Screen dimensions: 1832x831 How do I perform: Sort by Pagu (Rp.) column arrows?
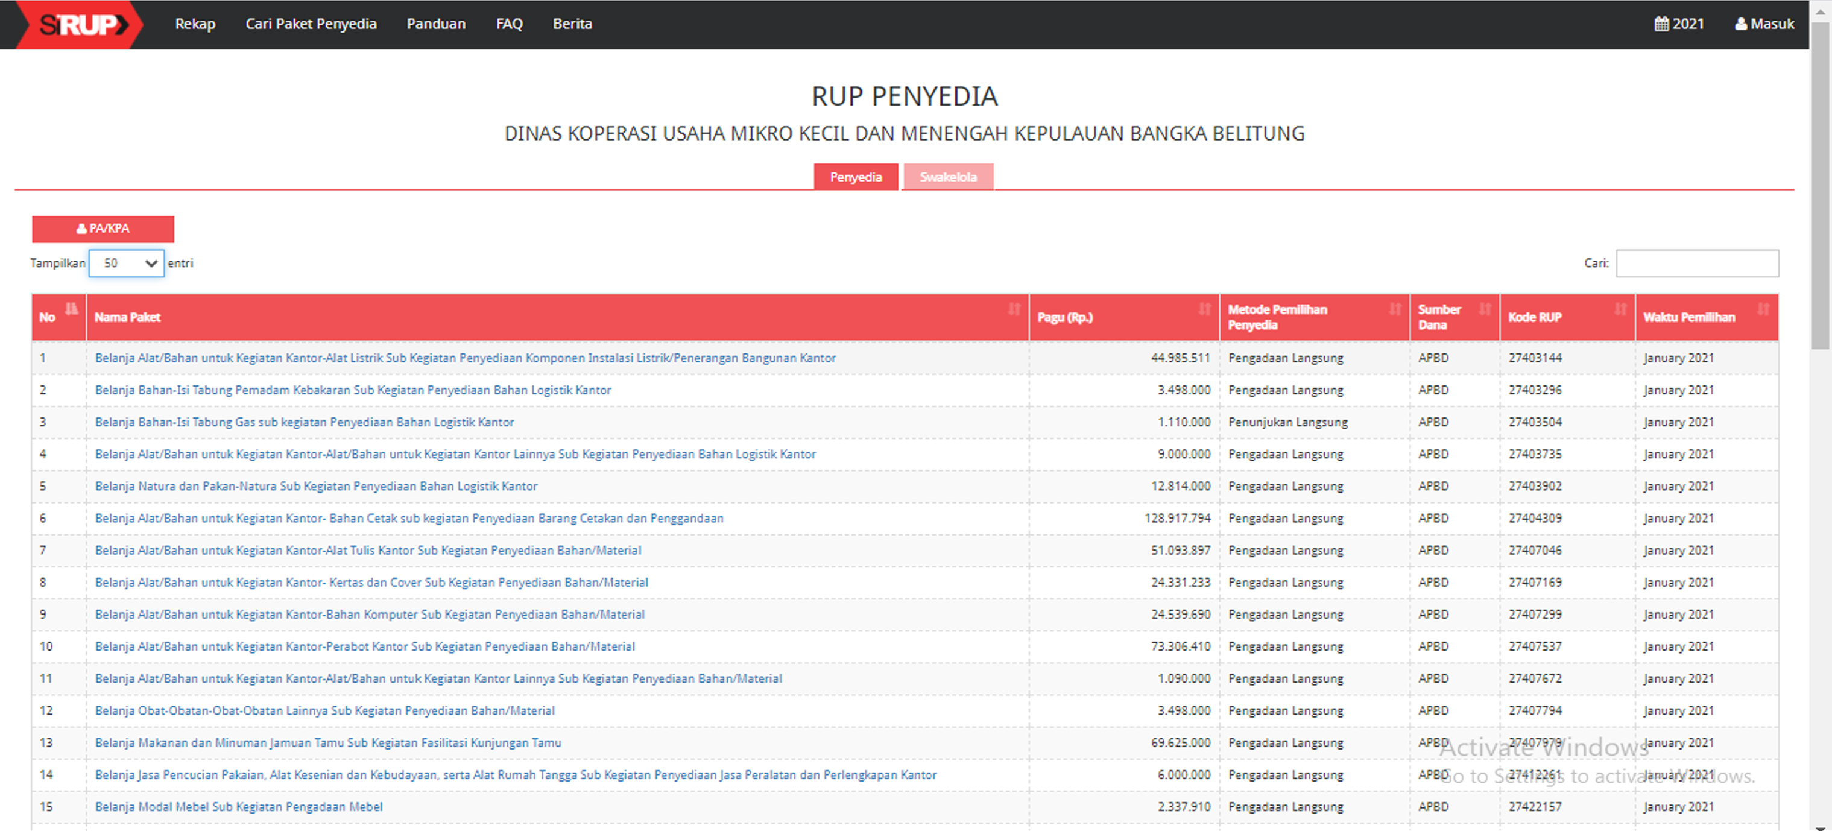[1204, 309]
